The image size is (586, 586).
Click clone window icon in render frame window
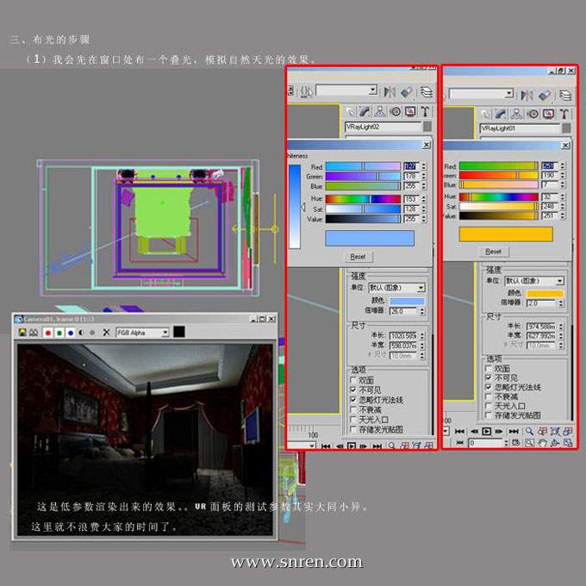click(34, 332)
